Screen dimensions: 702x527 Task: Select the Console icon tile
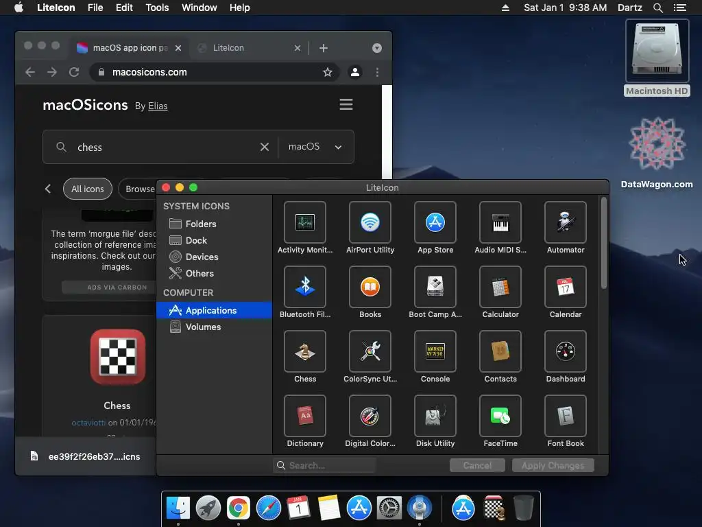click(x=435, y=351)
